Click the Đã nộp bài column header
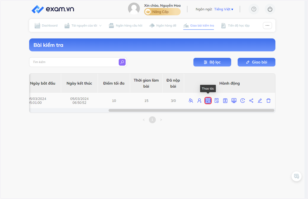 173,83
